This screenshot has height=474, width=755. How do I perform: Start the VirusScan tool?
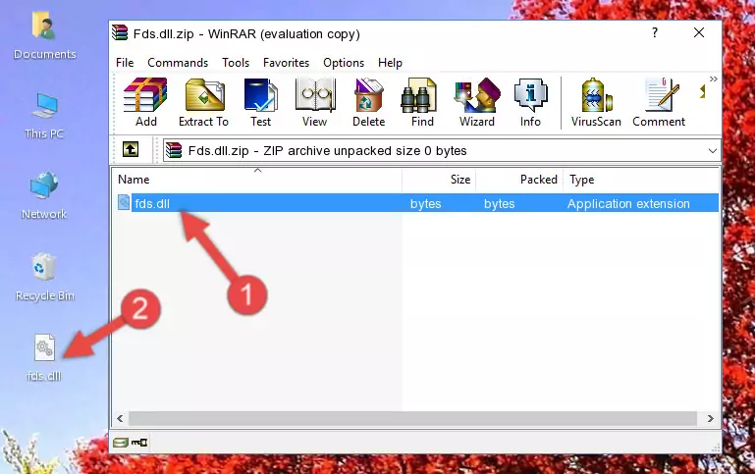pos(596,102)
